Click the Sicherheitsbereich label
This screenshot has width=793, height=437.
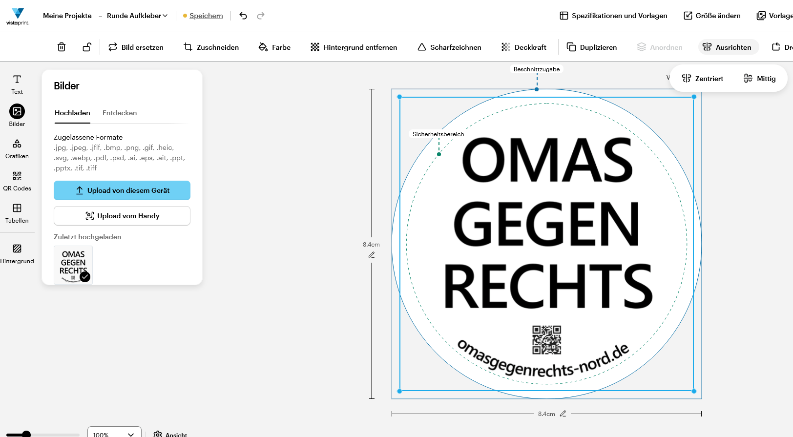point(438,134)
